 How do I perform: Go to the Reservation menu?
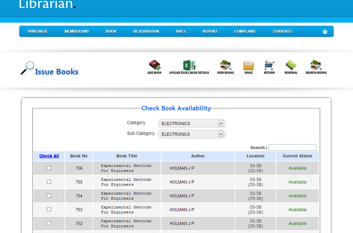(146, 31)
